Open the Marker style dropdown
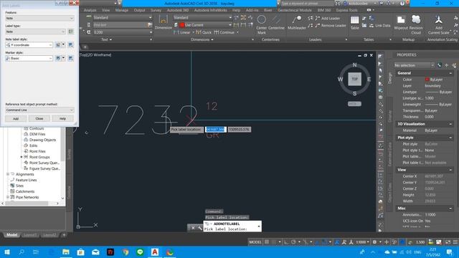 [x=29, y=58]
